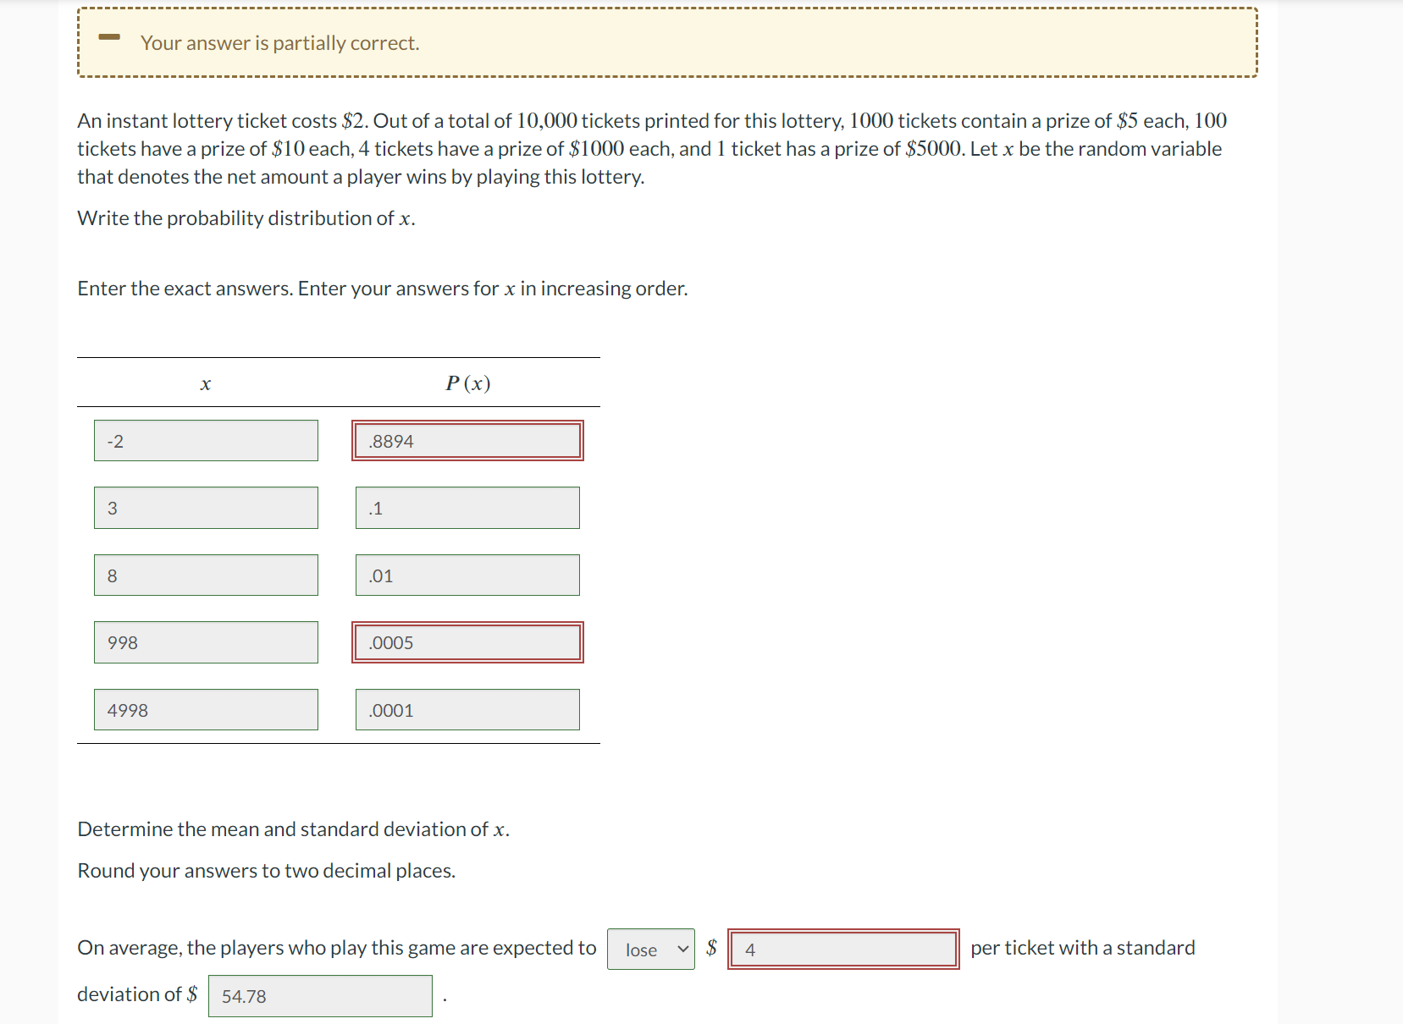Open the lose/win dropdown

pos(650,949)
